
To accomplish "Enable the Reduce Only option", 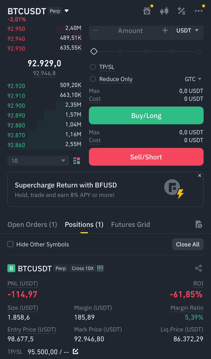I will coord(93,79).
